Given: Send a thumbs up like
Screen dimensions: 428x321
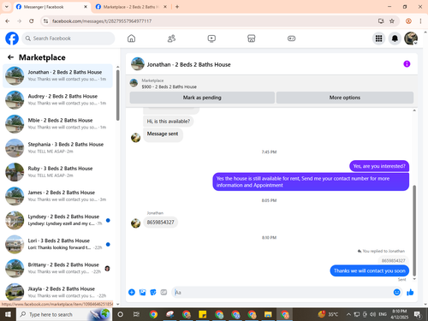Looking at the screenshot, I should click(x=410, y=292).
